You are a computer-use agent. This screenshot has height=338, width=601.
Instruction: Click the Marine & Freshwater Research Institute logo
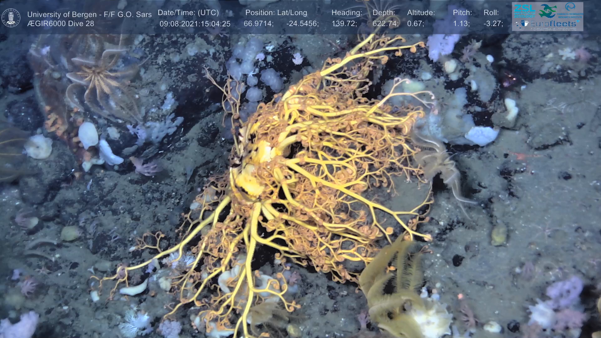click(x=570, y=11)
